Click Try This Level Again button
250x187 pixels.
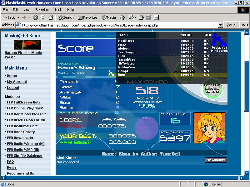pyautogui.click(x=212, y=89)
